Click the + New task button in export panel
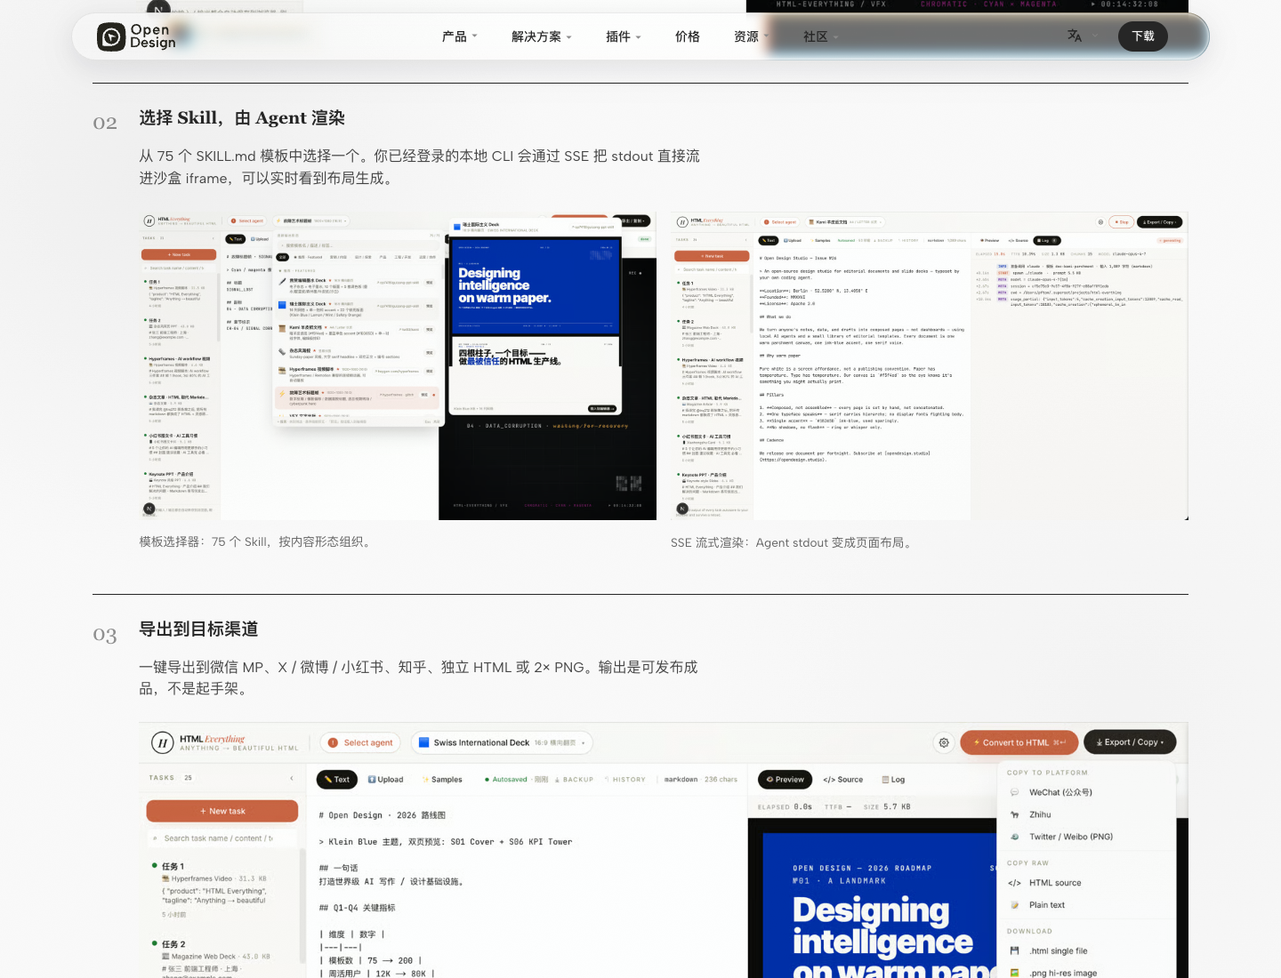 click(x=222, y=811)
